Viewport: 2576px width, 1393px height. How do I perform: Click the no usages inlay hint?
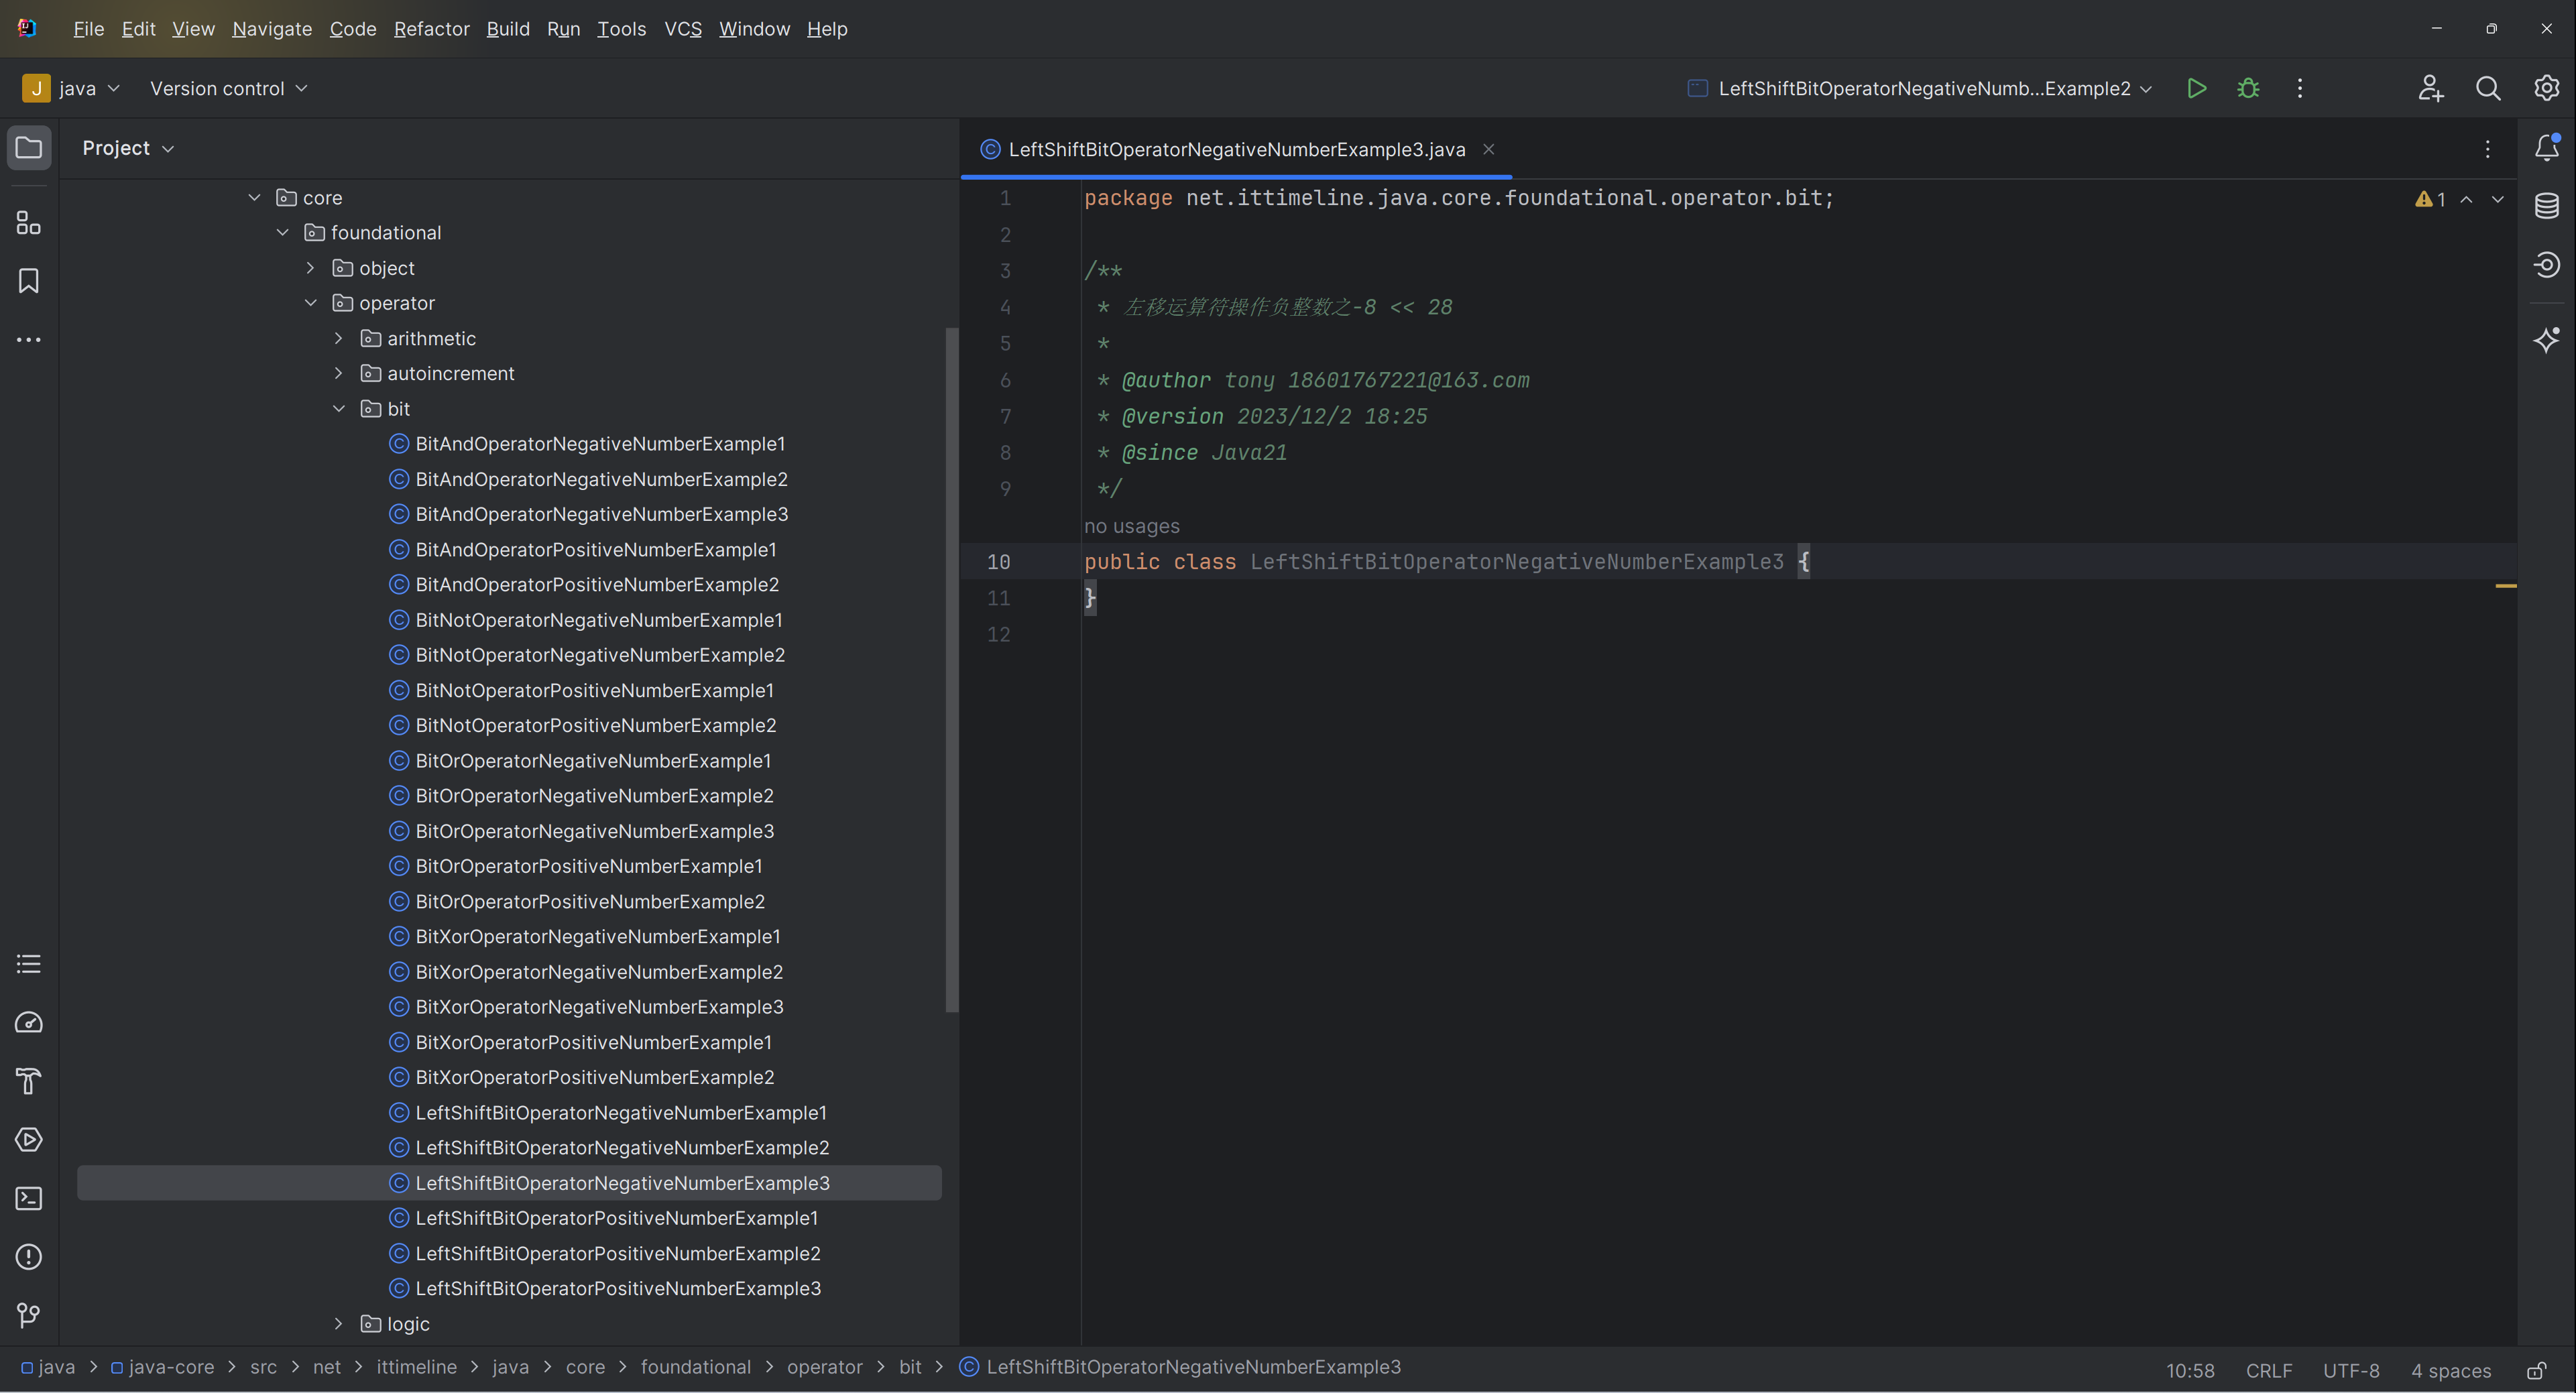[1132, 526]
